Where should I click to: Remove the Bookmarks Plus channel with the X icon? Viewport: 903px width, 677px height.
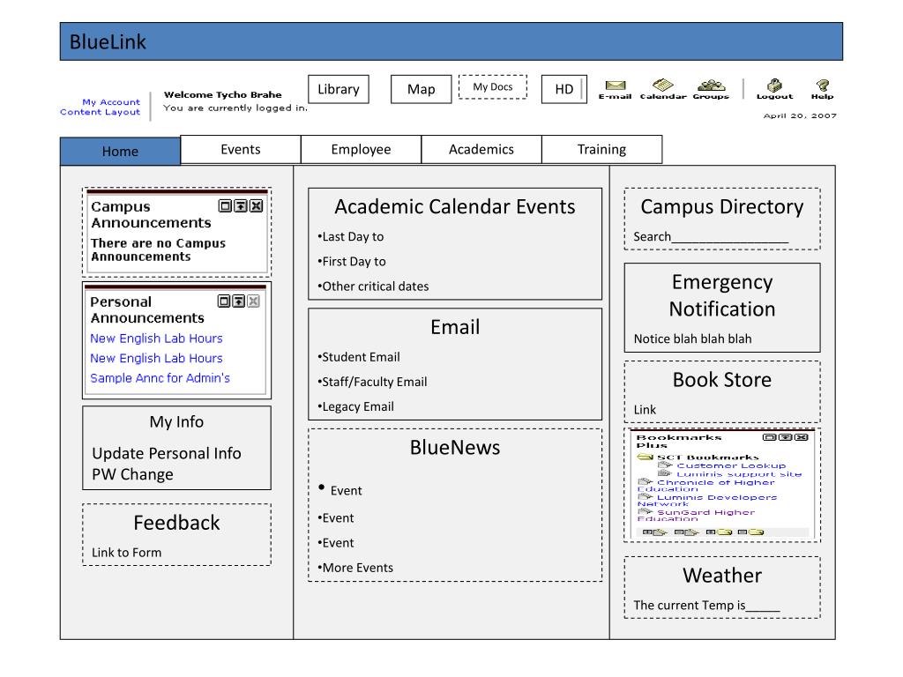(x=801, y=437)
